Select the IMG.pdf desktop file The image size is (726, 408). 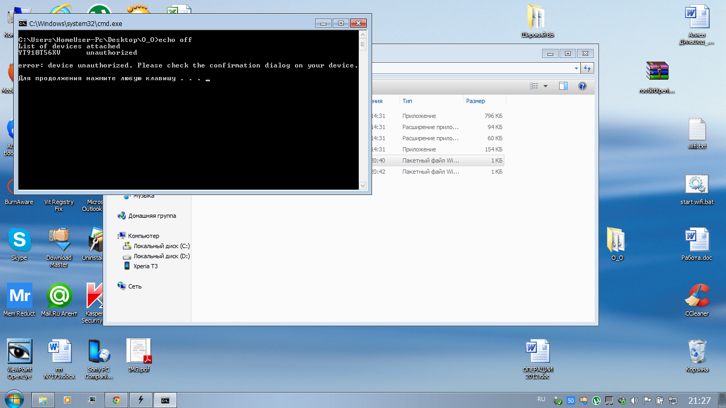[138, 352]
